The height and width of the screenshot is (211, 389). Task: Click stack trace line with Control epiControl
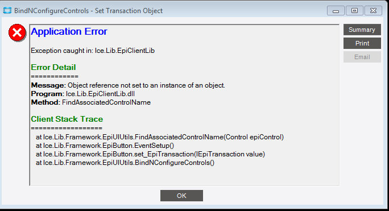point(159,137)
